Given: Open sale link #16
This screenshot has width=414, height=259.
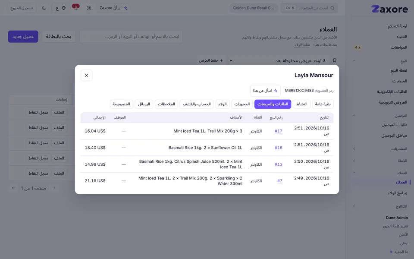Looking at the screenshot, I should (279, 148).
